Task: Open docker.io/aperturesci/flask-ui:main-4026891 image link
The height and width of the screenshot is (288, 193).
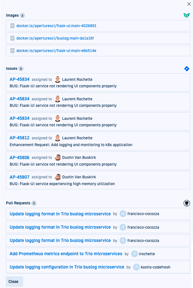Action: pos(57,26)
